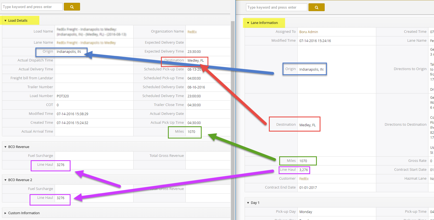
Task: Select Modified Time 07-14-2016 15:38:29
Action: 73,114
